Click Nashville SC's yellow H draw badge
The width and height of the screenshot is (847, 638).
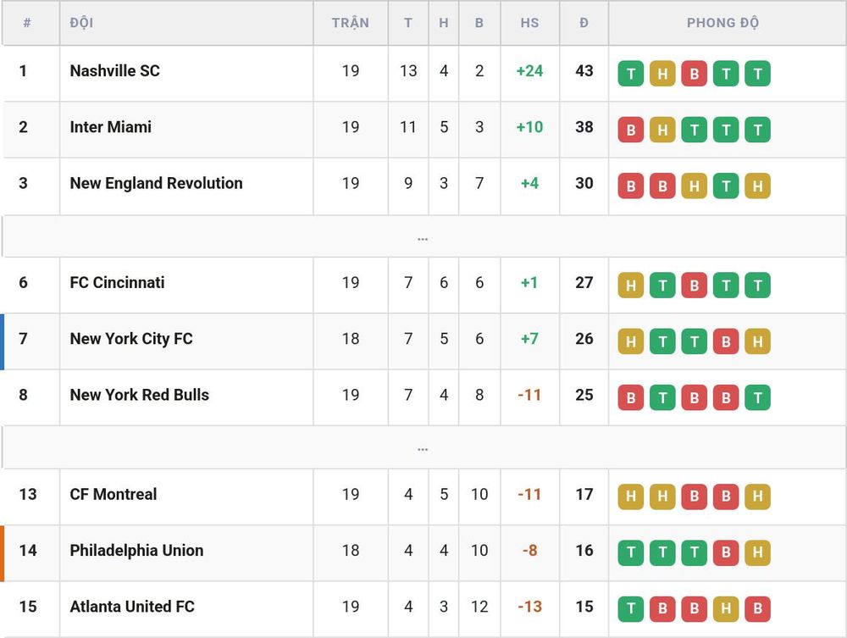[662, 74]
